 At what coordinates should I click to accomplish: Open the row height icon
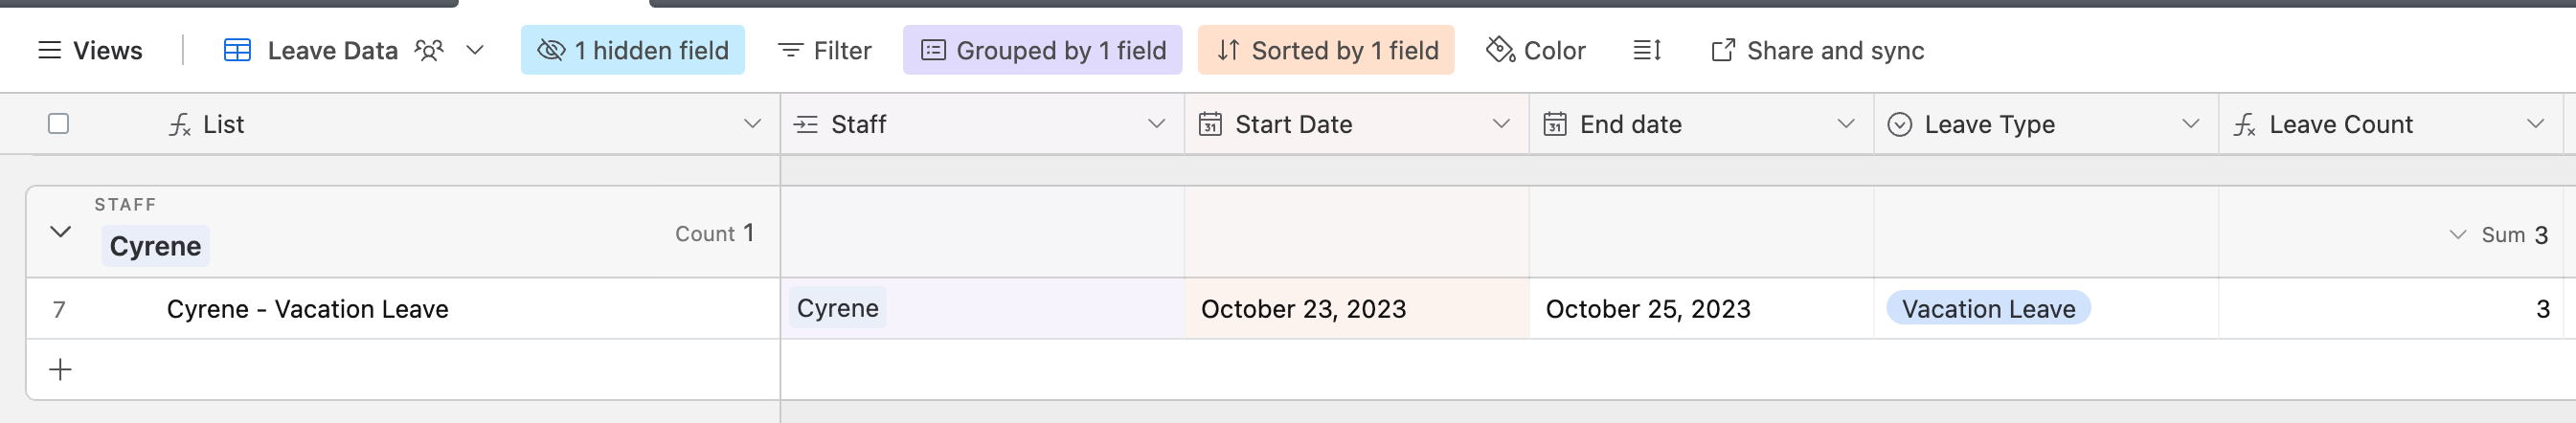1647,50
